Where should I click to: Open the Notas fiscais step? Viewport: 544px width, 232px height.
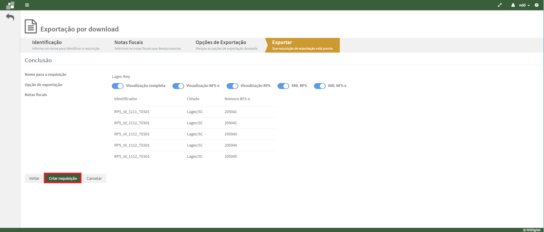pos(147,45)
